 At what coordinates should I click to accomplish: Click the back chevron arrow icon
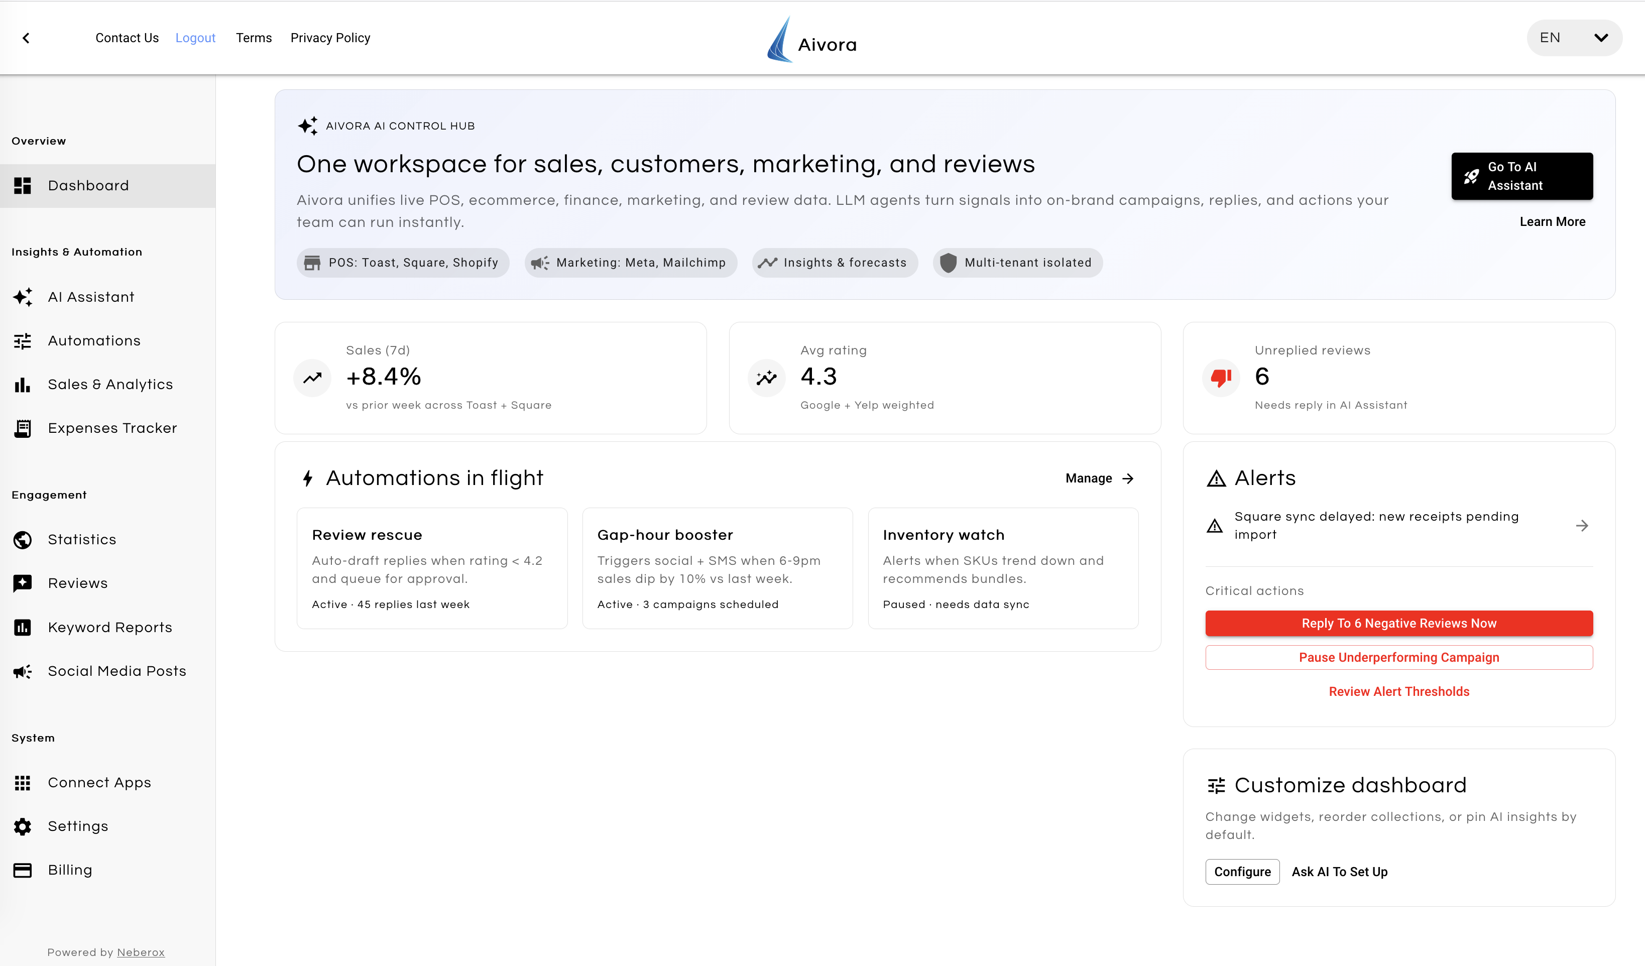point(26,38)
